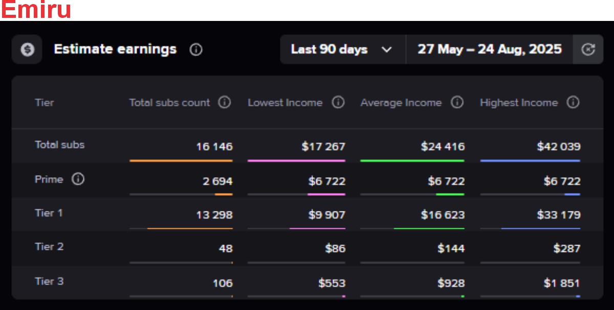The image size is (614, 310).
Task: Click info icon next to Prime
Action: pyautogui.click(x=78, y=179)
